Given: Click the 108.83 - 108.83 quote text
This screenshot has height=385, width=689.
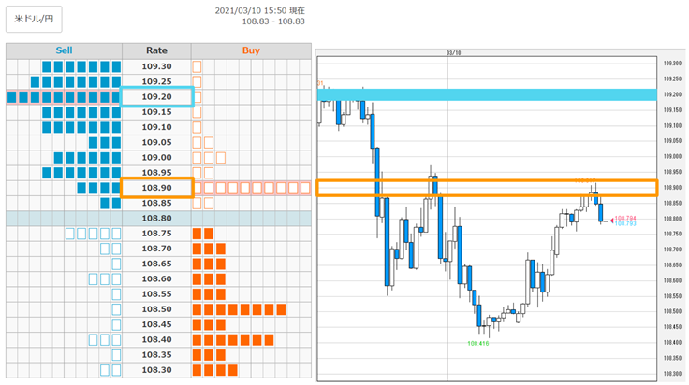Looking at the screenshot, I should (273, 21).
